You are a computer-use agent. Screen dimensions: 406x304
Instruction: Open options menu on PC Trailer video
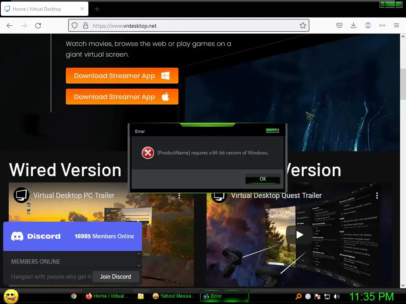[x=179, y=196]
